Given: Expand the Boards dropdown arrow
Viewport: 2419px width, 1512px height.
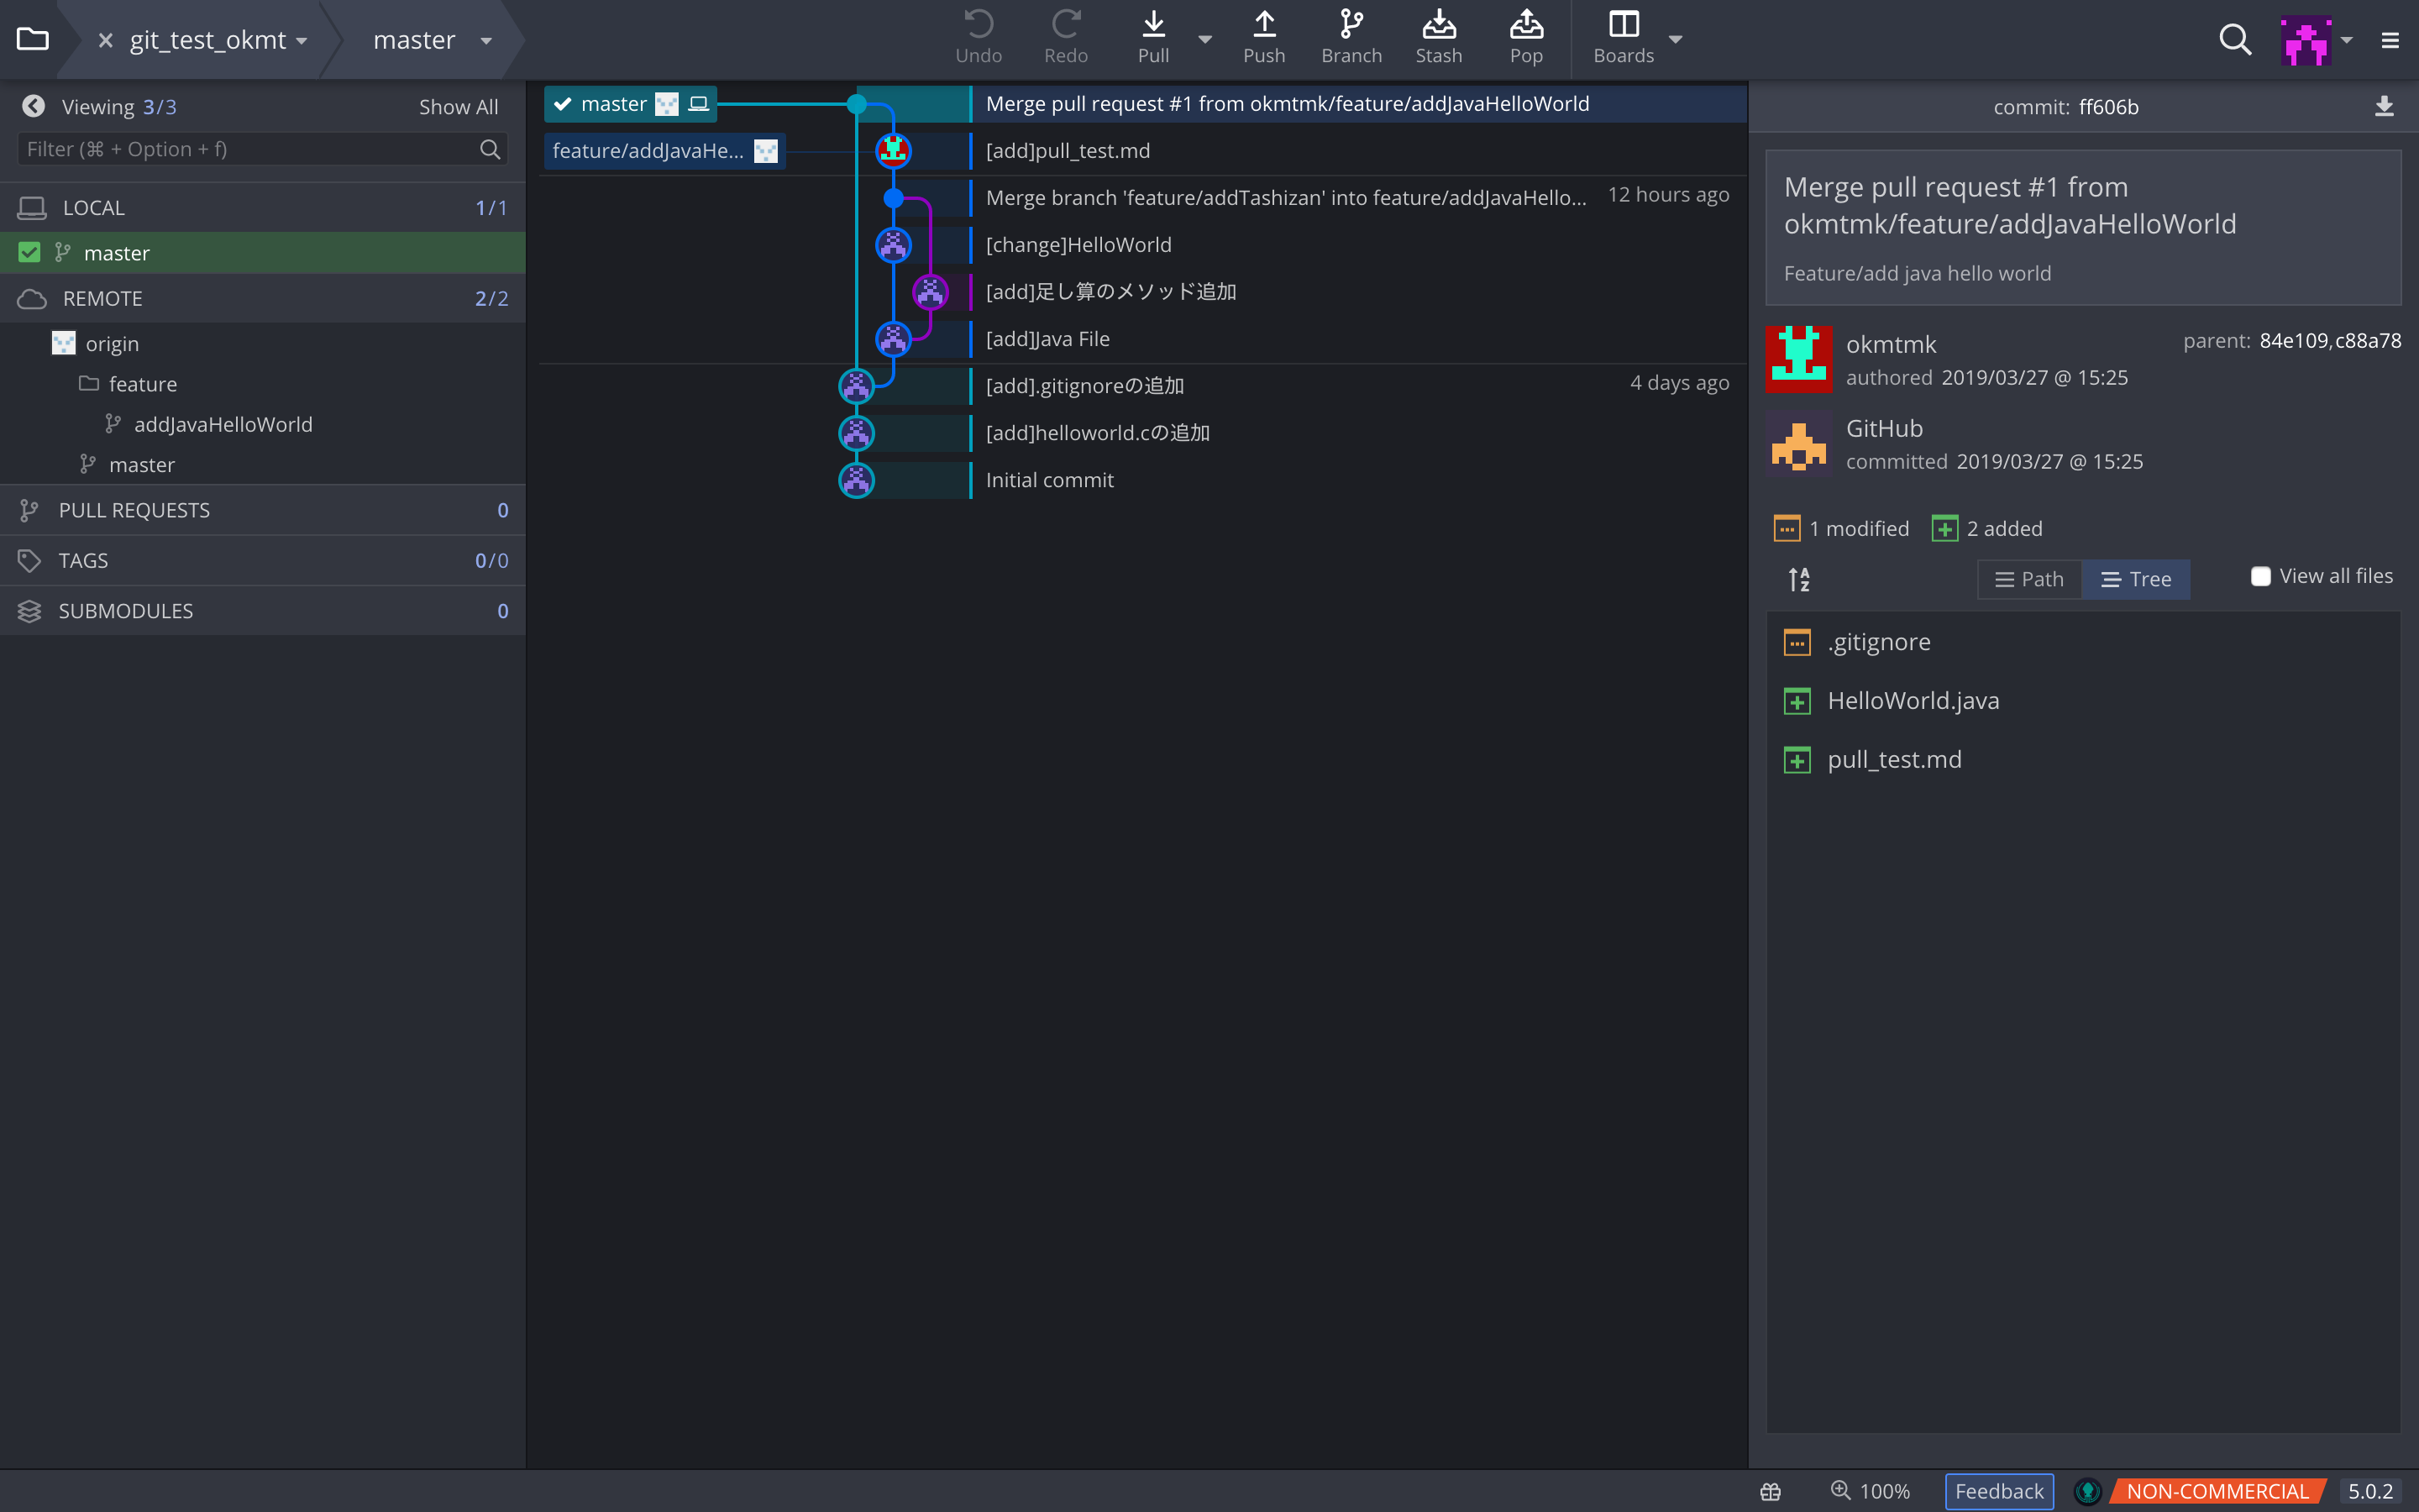Looking at the screenshot, I should [1676, 40].
